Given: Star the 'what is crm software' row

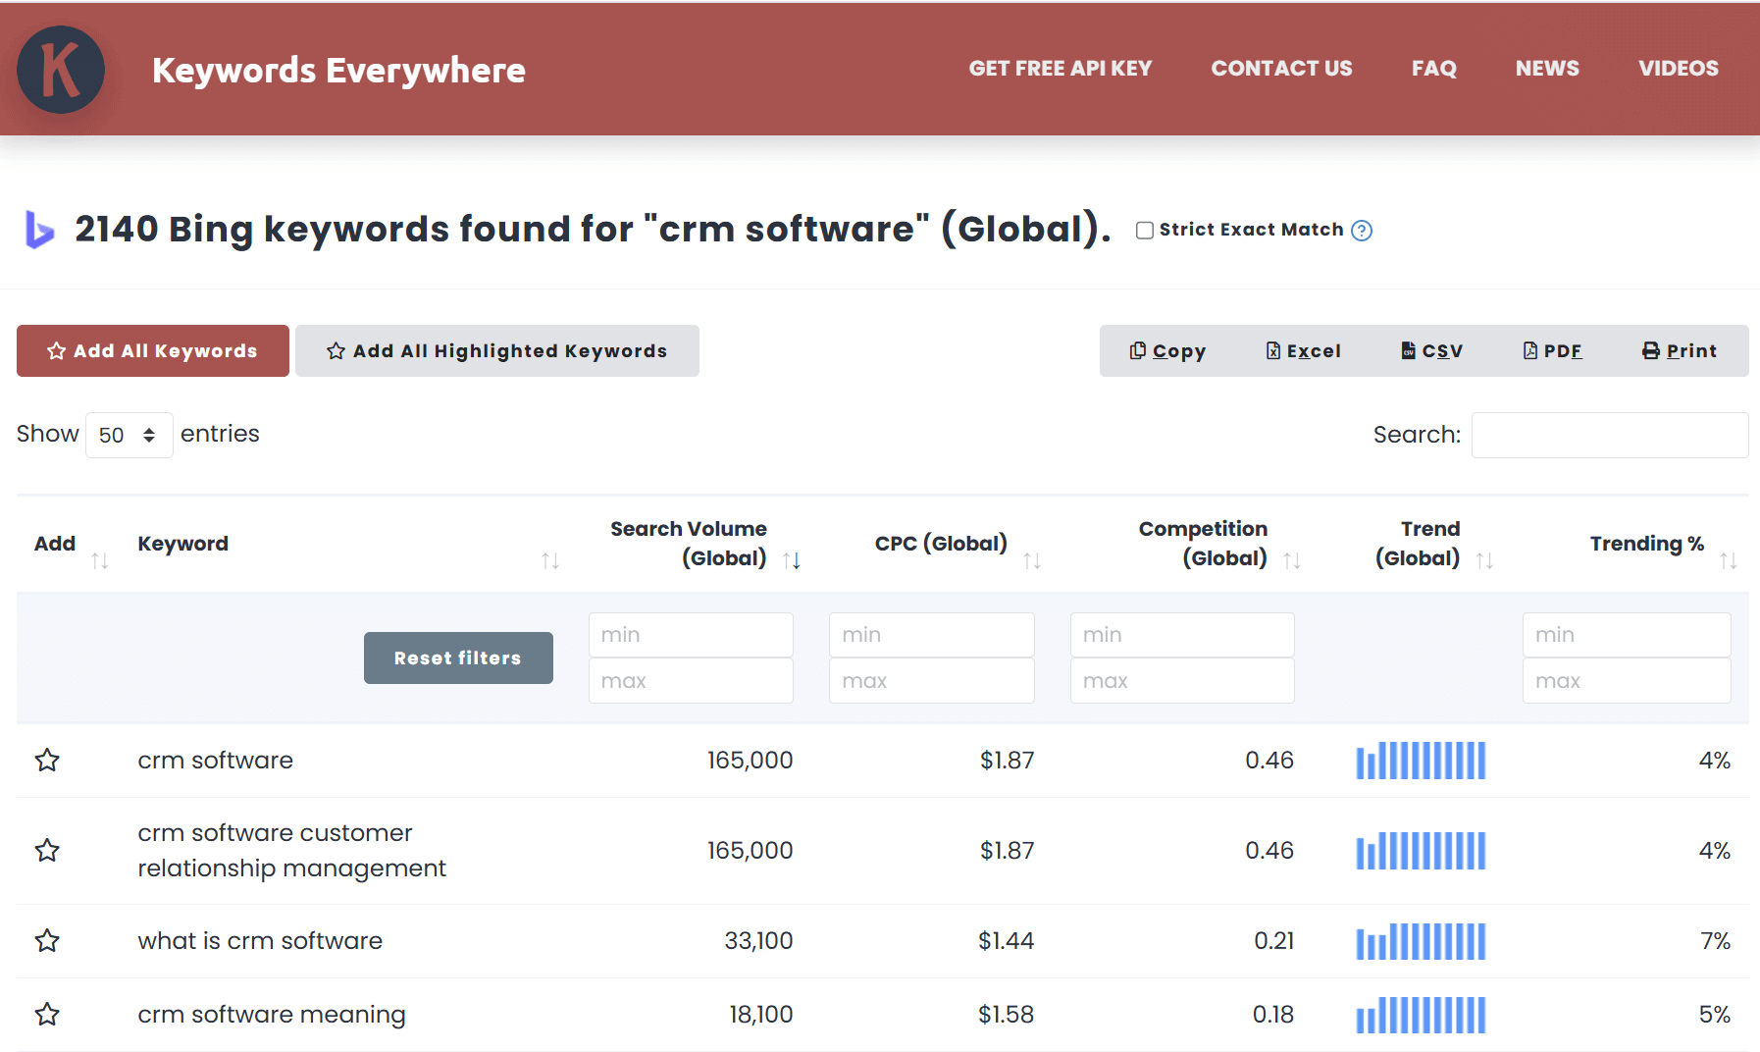Looking at the screenshot, I should click(47, 940).
